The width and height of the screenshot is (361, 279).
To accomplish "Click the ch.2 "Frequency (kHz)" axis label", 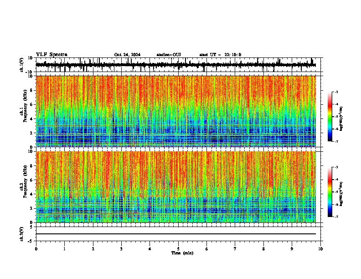I will point(25,181).
